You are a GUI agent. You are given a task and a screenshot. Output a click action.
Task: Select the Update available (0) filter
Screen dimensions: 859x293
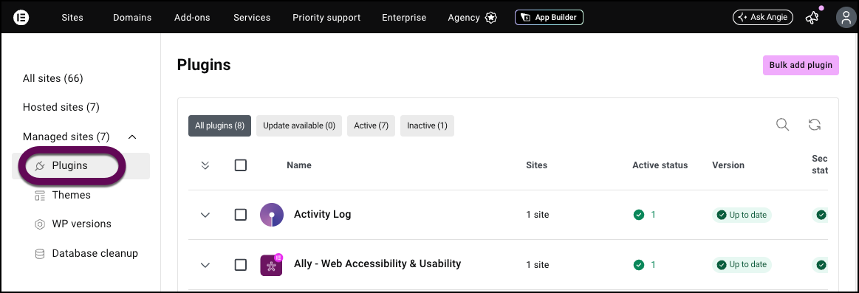tap(299, 125)
